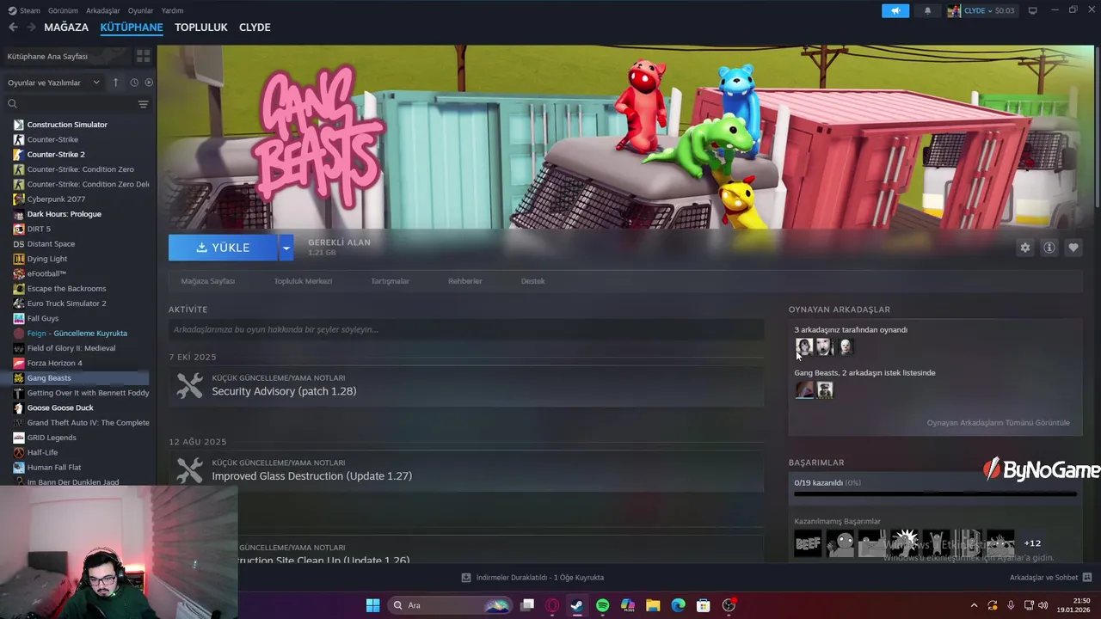This screenshot has height=619, width=1101.
Task: Add Gang Beasts to favorites heart
Action: tap(1073, 248)
